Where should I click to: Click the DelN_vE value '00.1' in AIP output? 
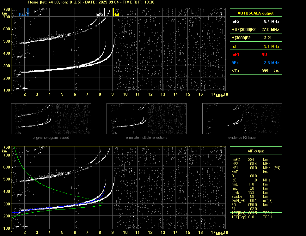254,201
